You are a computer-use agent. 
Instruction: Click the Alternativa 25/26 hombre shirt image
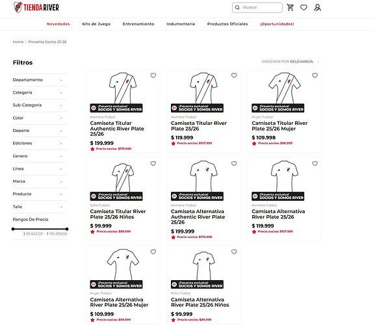(x=285, y=176)
